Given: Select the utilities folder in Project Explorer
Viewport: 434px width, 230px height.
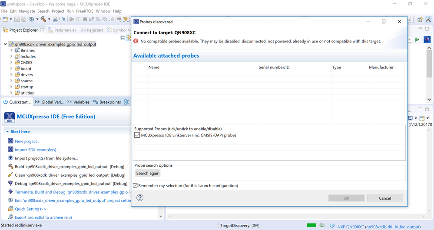Looking at the screenshot, I should point(27,93).
